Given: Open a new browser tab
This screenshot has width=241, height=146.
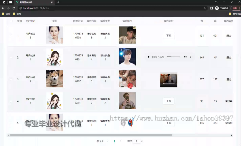Looking at the screenshot, I should (58, 2).
